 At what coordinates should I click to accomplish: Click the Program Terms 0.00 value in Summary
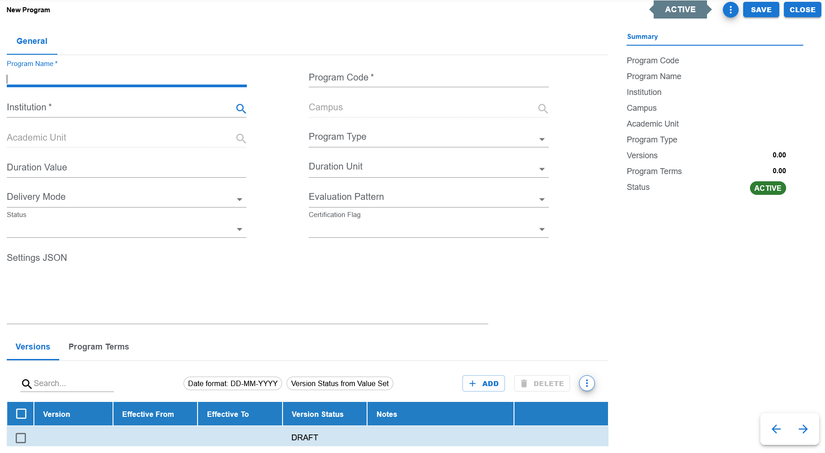click(779, 171)
